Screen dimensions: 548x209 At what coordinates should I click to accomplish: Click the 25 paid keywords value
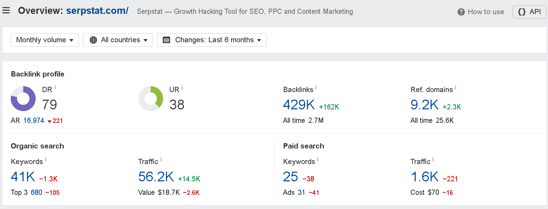[290, 176]
